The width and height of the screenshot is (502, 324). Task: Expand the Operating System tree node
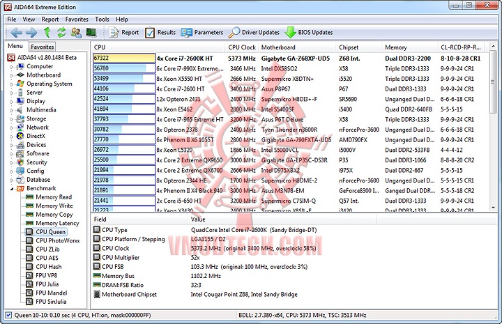[x=12, y=84]
